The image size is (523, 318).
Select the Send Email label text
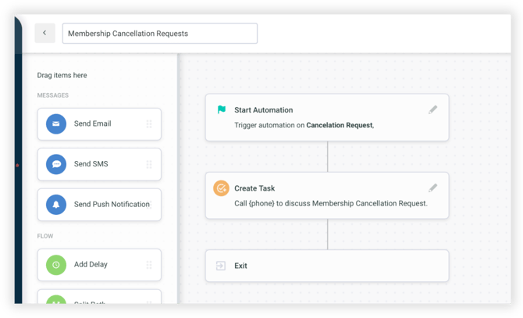point(94,124)
